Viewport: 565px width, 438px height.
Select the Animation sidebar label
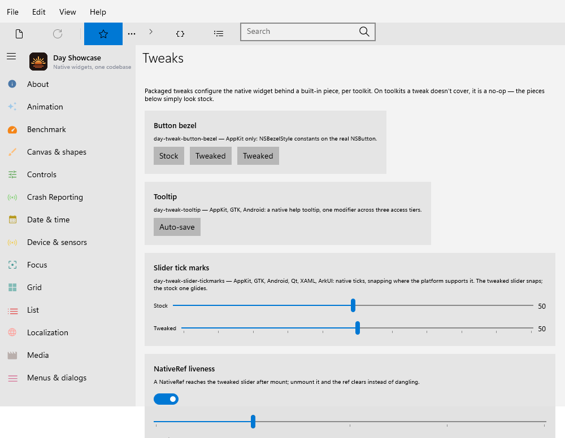pyautogui.click(x=45, y=107)
